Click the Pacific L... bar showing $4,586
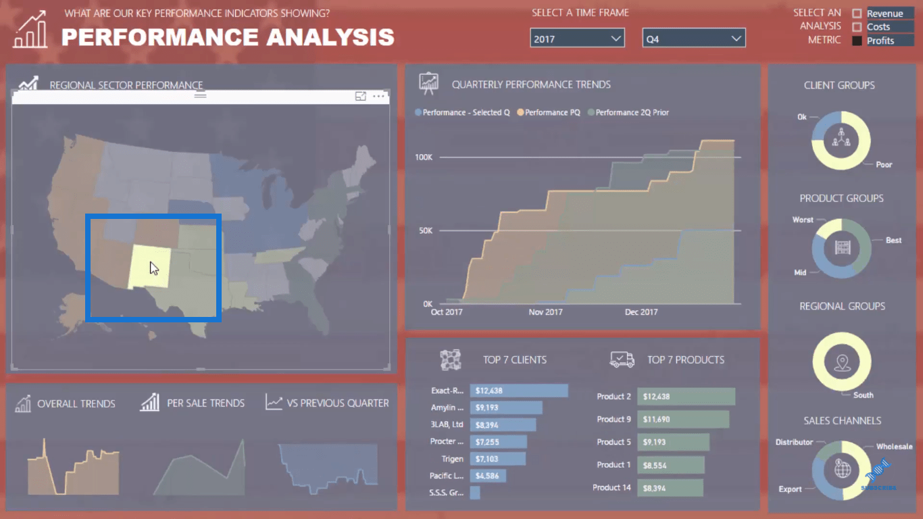The height and width of the screenshot is (519, 923). [488, 476]
